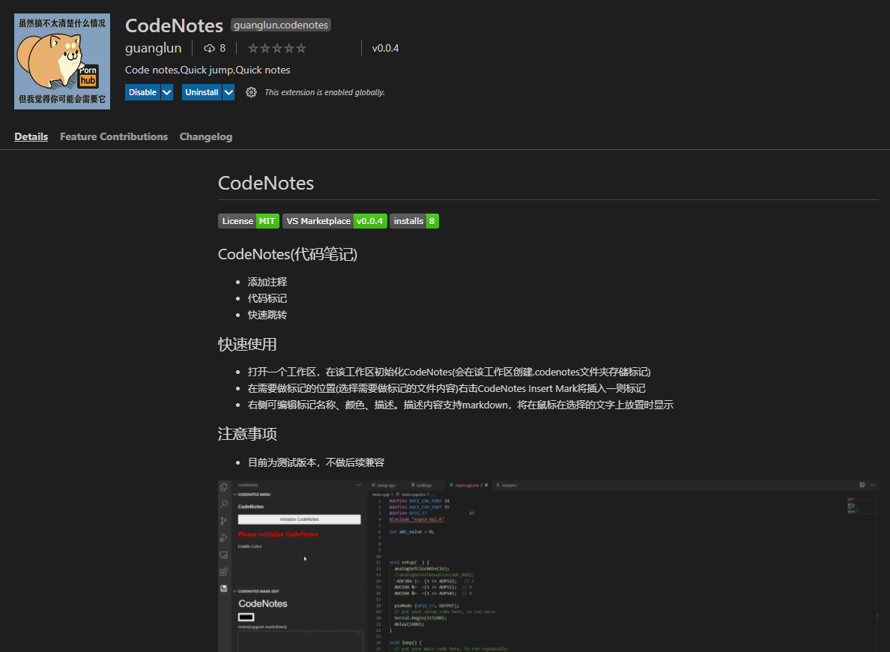
Task: Open the manage gear icon for CodeNotes
Action: pos(251,92)
